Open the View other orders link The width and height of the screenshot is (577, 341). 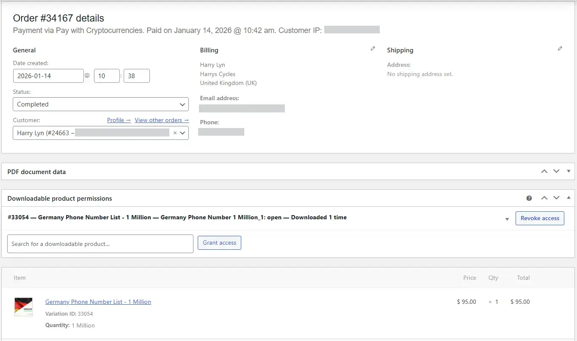(x=161, y=120)
